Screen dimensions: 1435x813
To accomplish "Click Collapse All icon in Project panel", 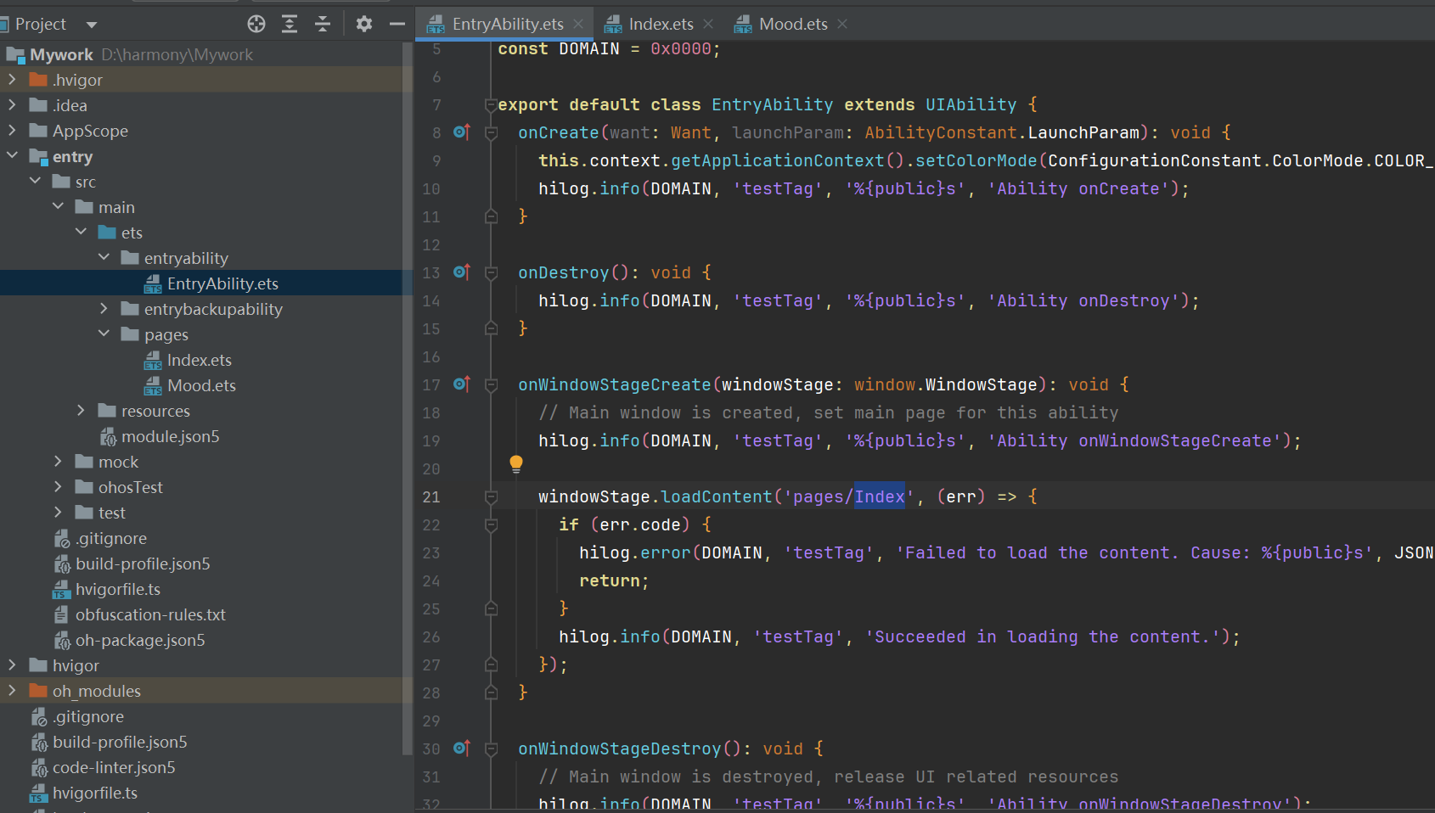I will (323, 24).
